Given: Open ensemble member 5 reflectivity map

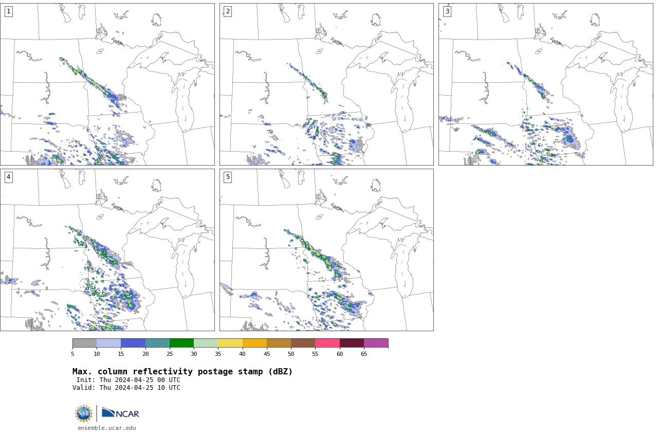Looking at the screenshot, I should tap(326, 250).
